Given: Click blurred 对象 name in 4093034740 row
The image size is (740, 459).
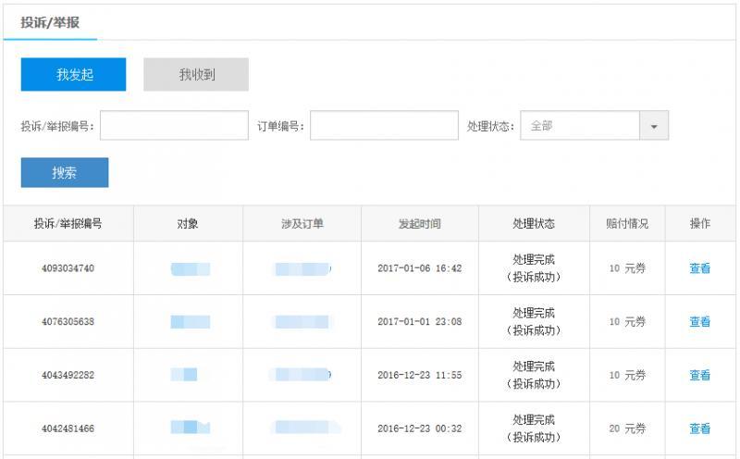Looking at the screenshot, I should click(x=191, y=268).
